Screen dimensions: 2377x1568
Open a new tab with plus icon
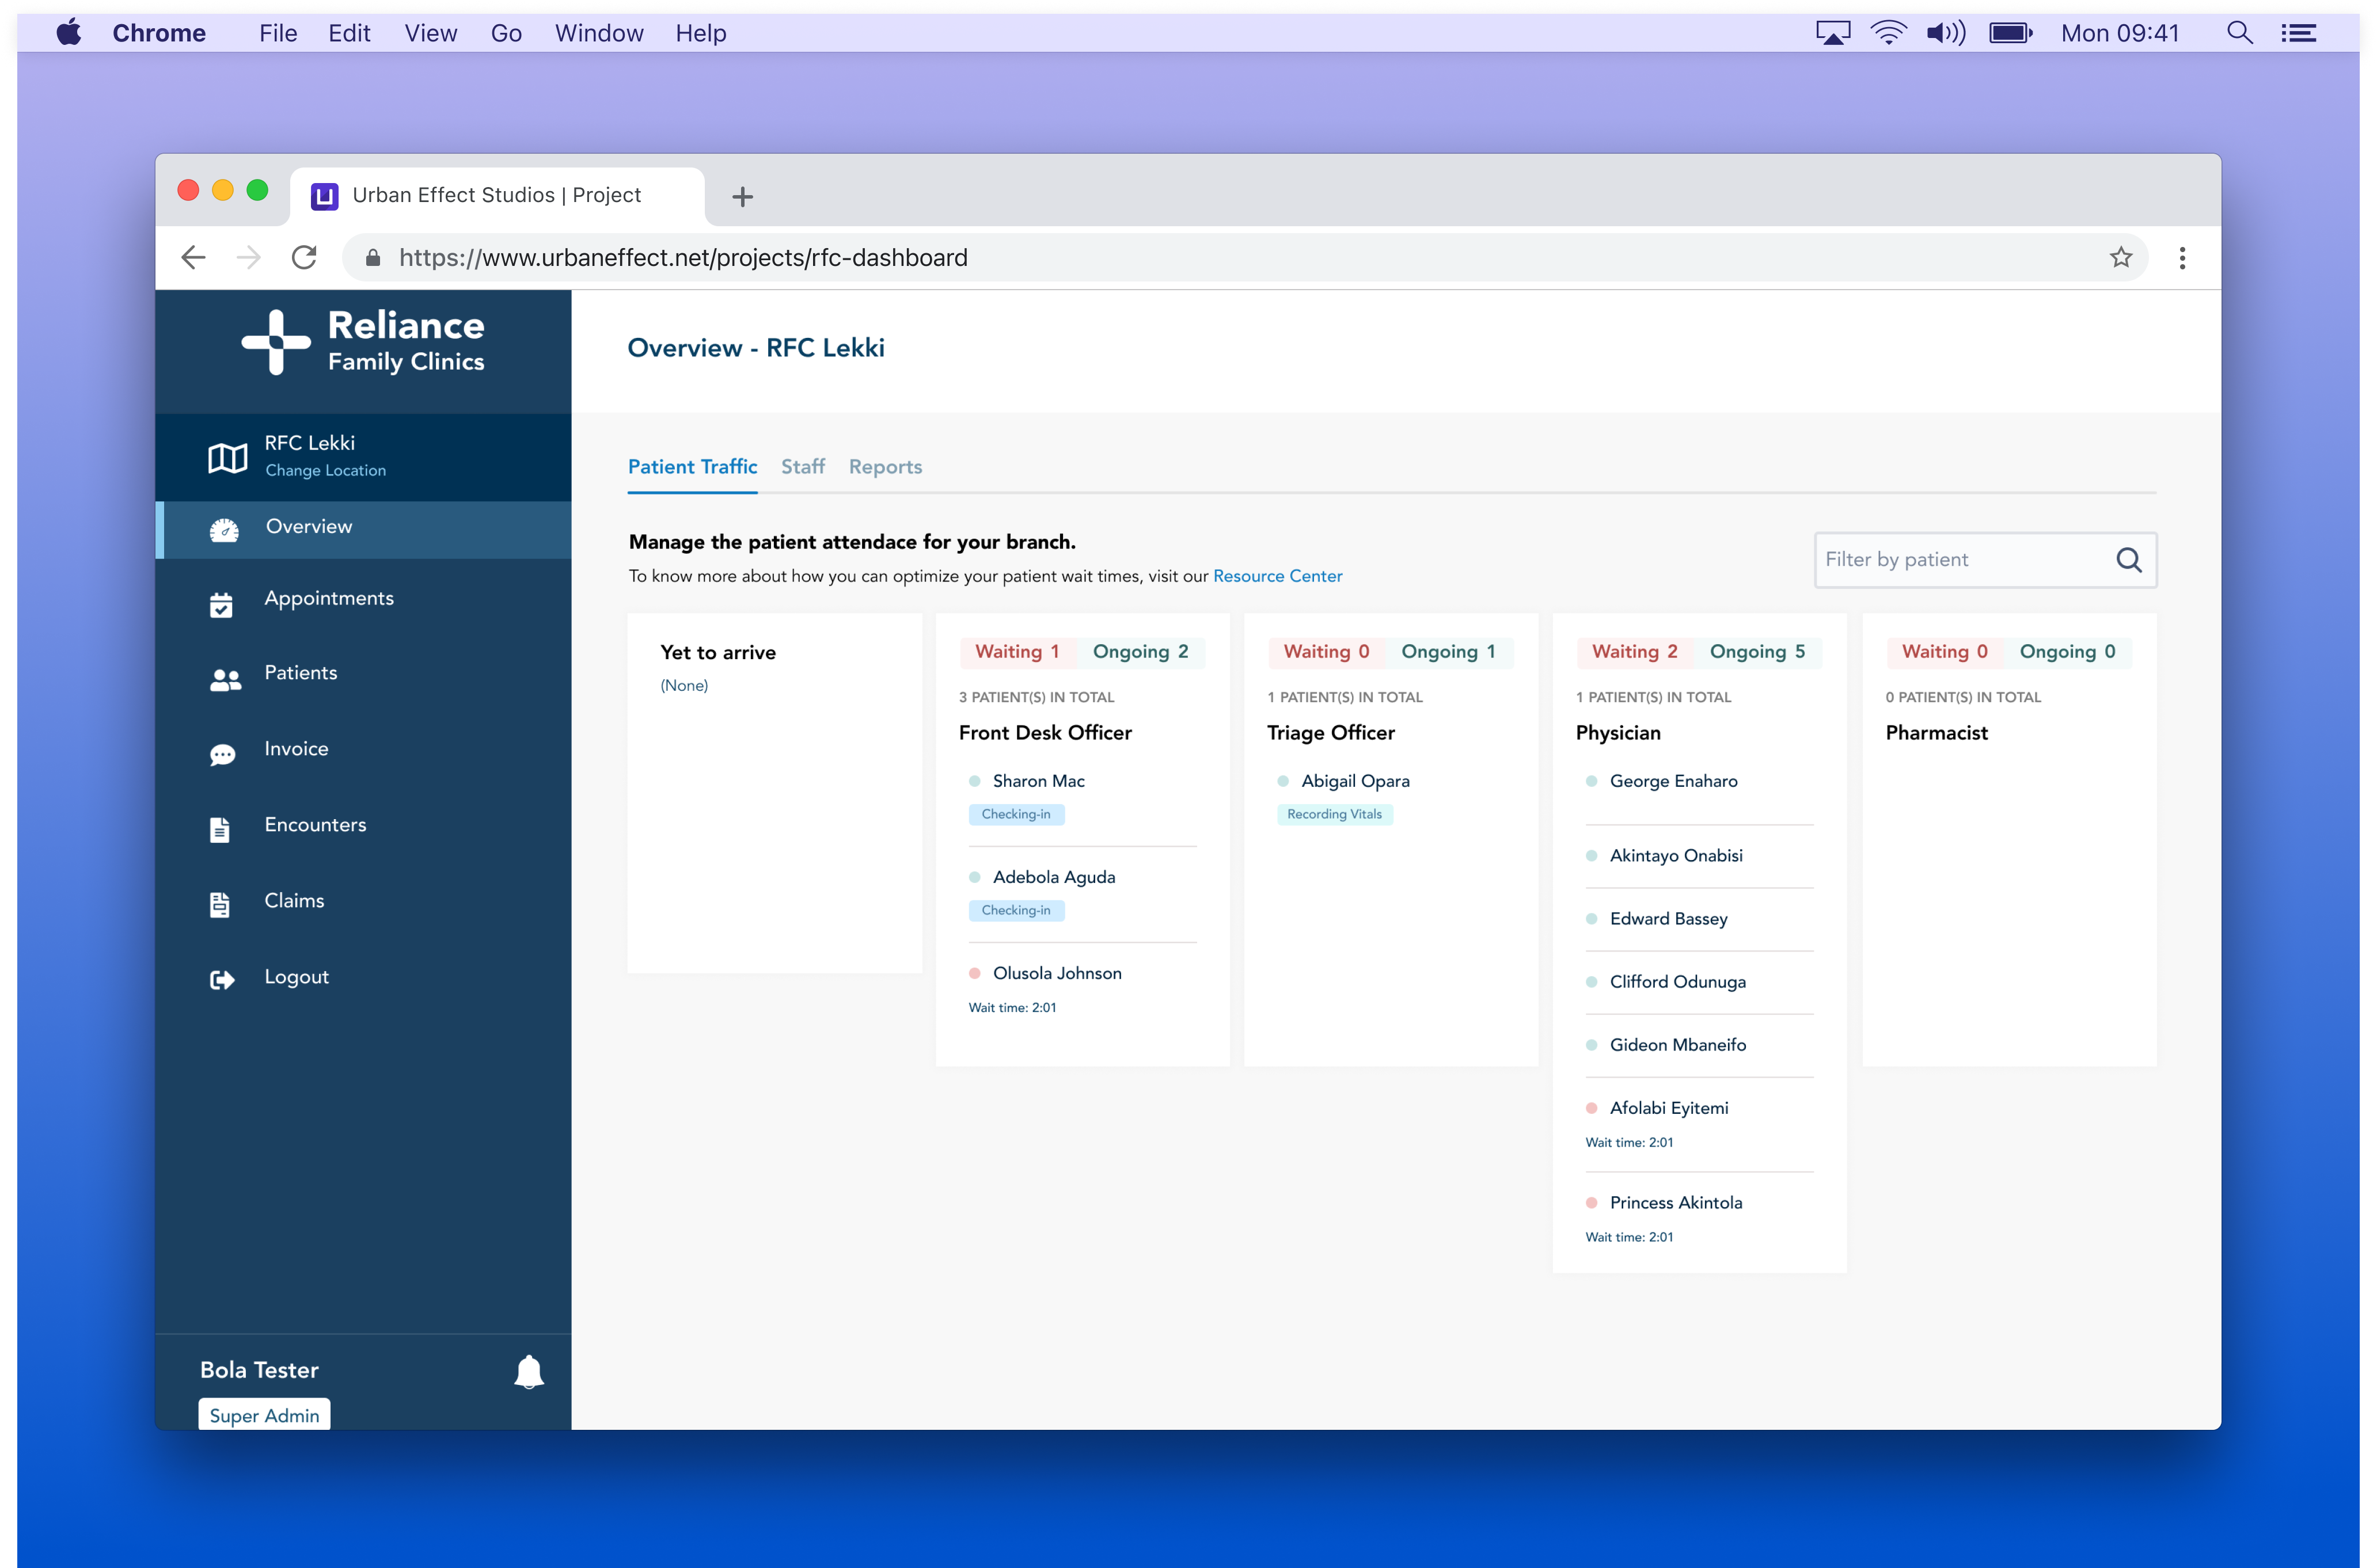point(742,197)
